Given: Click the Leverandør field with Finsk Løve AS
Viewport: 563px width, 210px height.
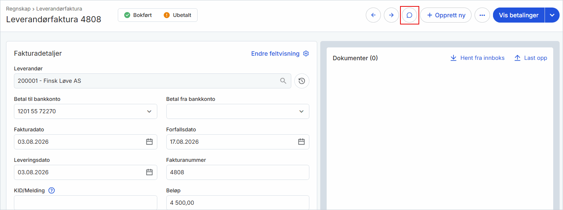Looking at the screenshot, I should tap(152, 81).
